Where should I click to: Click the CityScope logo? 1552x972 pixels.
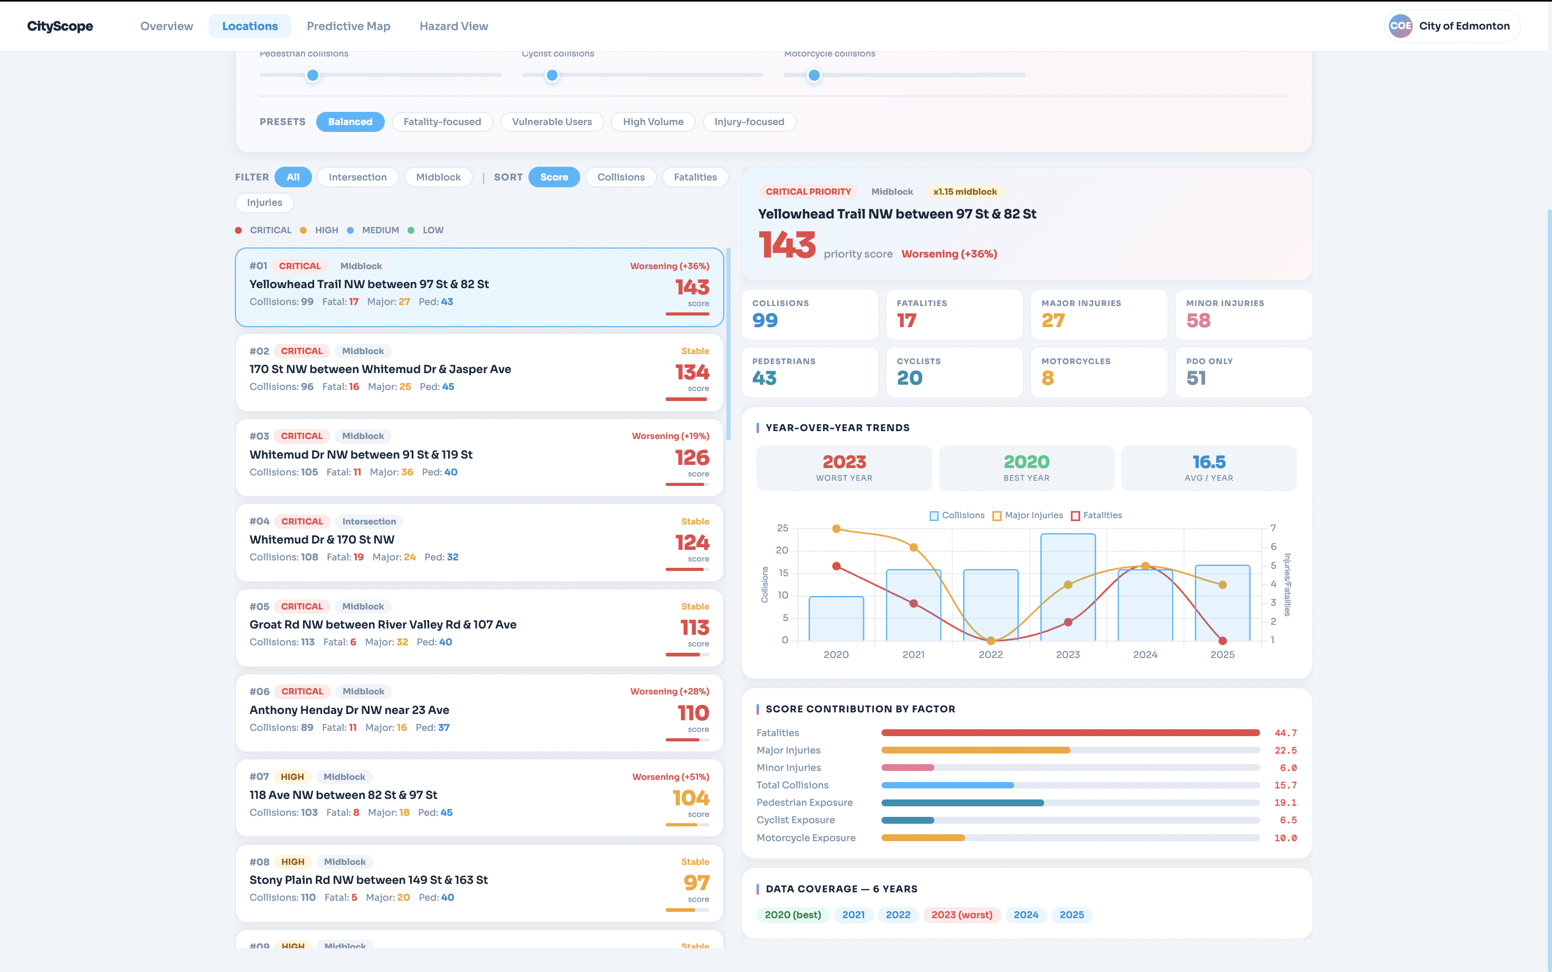(60, 26)
